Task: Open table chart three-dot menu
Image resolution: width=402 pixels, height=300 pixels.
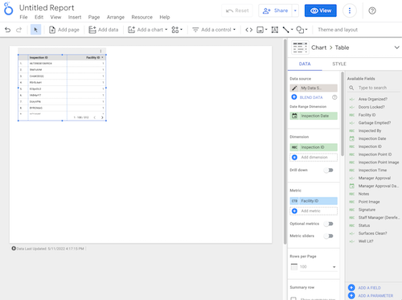Action: (100, 51)
